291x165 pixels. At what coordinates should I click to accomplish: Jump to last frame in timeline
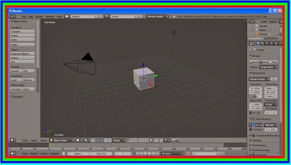click(157, 153)
